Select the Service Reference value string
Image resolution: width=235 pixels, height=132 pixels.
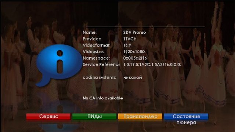tap(152, 65)
